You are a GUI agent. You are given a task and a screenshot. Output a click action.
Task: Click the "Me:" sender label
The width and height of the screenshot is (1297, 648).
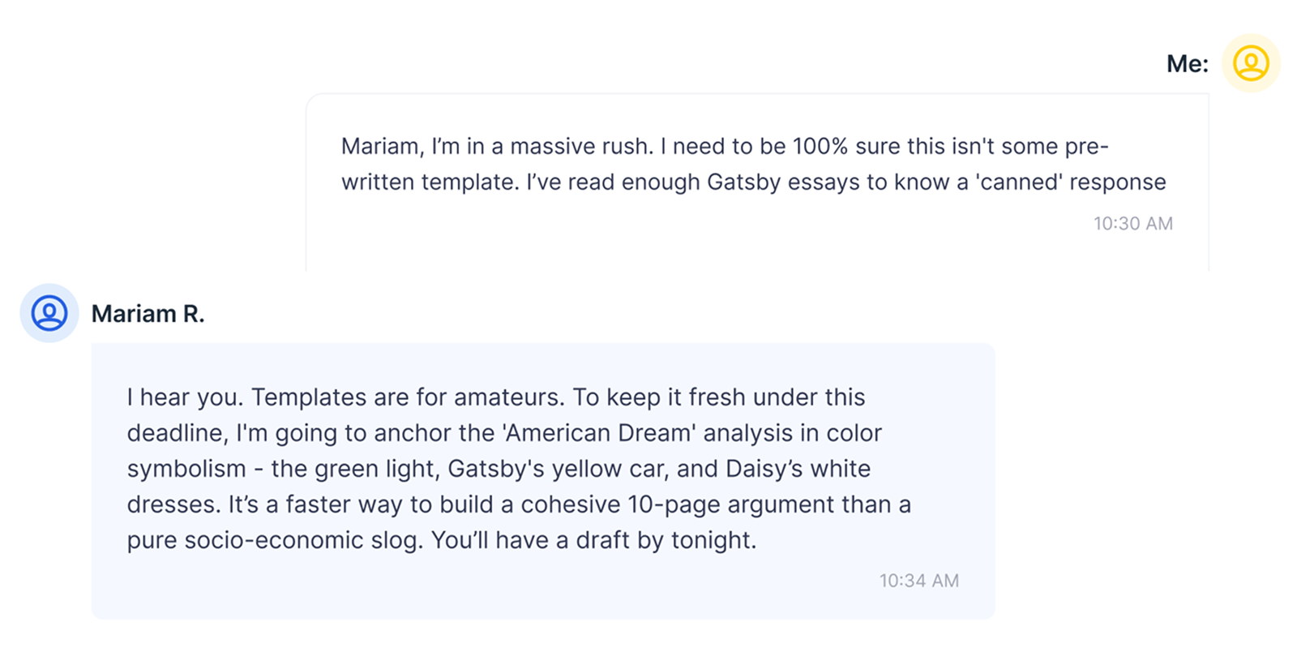coord(1187,63)
